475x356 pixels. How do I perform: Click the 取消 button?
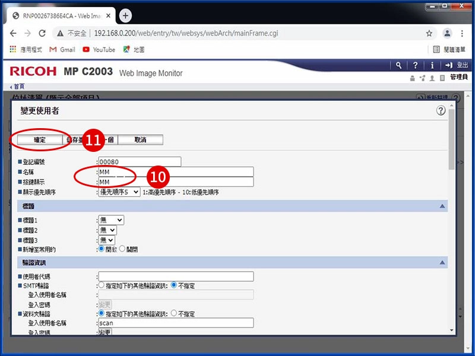pos(140,140)
